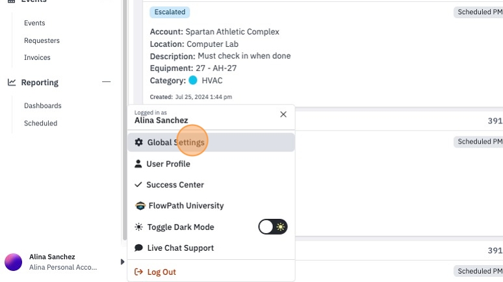This screenshot has height=282, width=503.
Task: Toggle the Dark Mode switch
Action: [x=273, y=227]
